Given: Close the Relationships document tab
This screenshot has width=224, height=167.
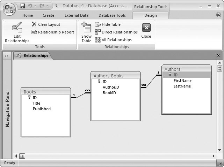Looking at the screenshot, I should [218, 55].
